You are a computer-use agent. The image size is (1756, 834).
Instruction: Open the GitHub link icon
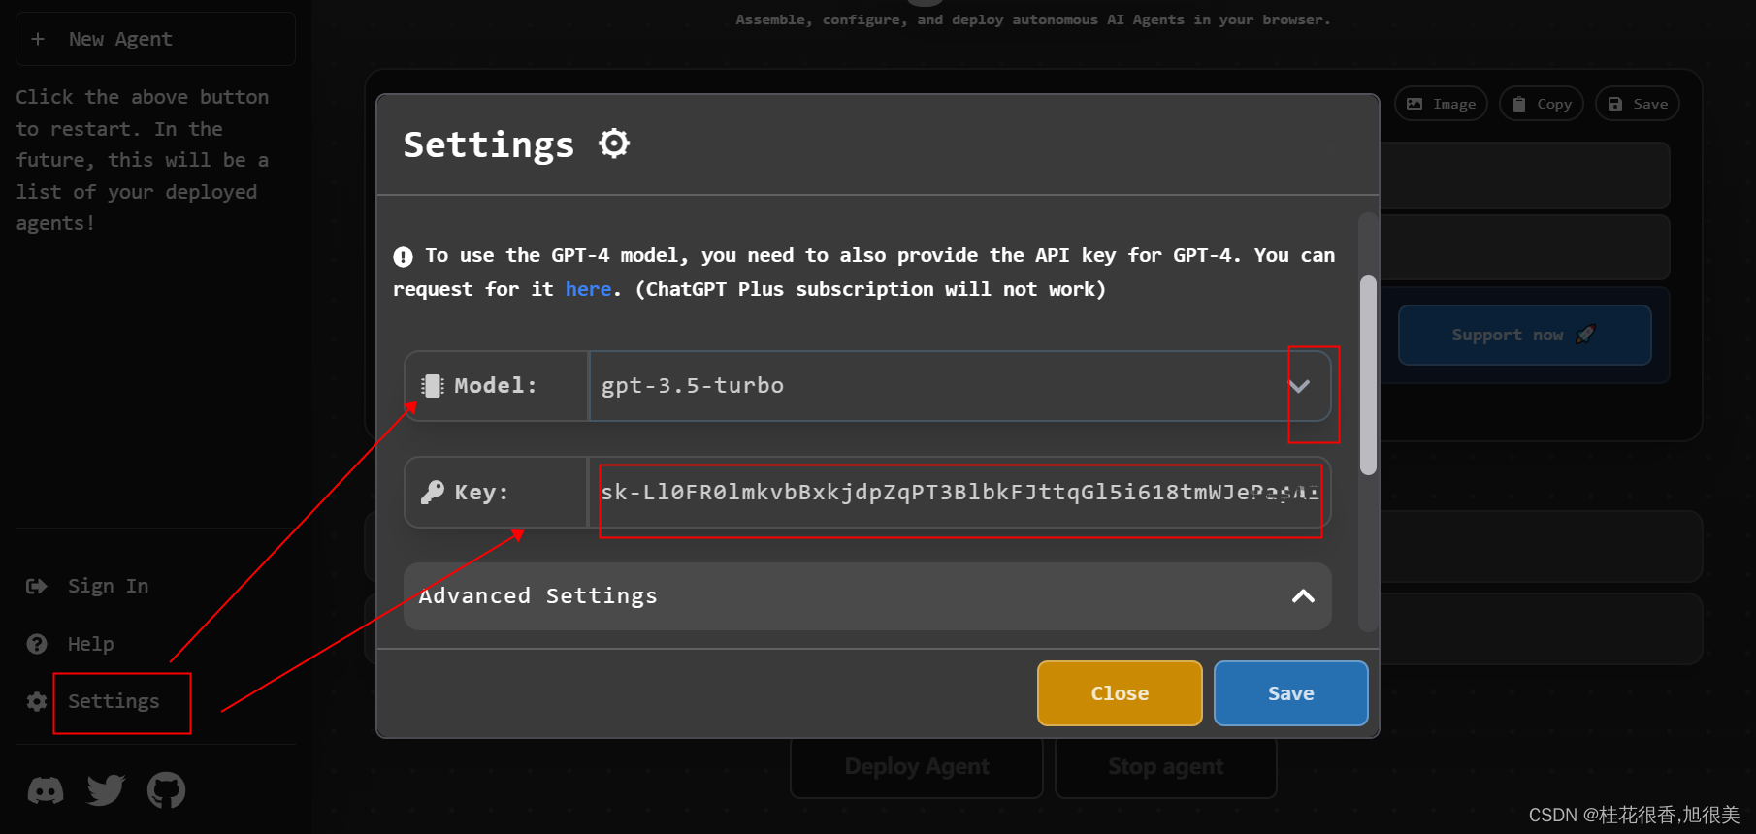coord(166,790)
